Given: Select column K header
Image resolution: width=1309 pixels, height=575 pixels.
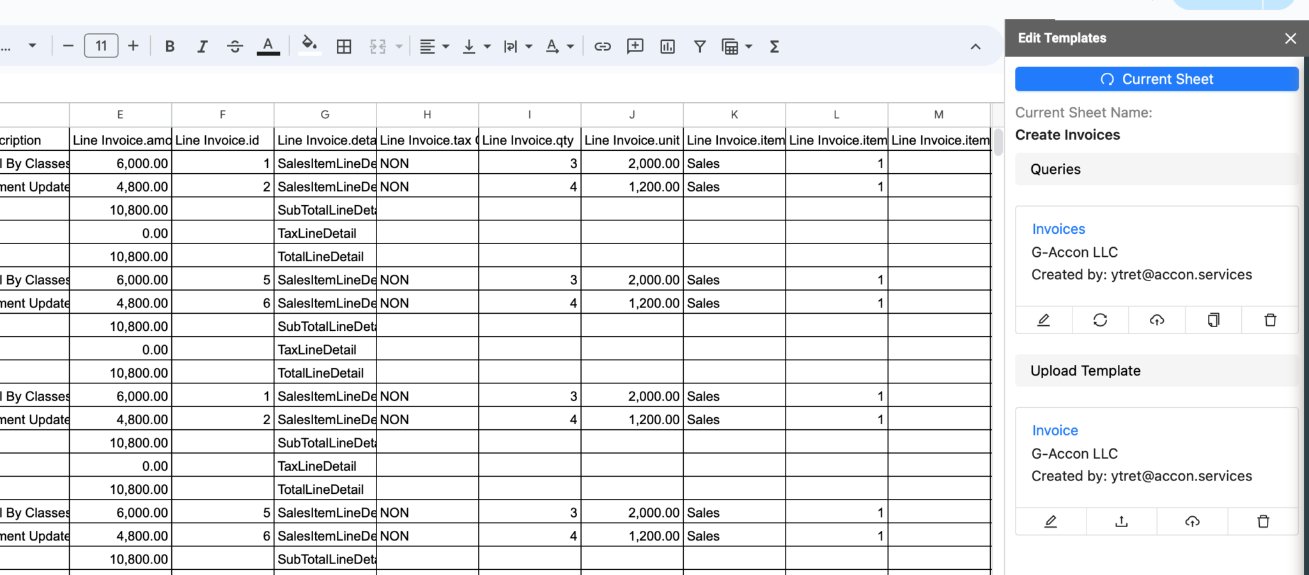Looking at the screenshot, I should coord(734,115).
